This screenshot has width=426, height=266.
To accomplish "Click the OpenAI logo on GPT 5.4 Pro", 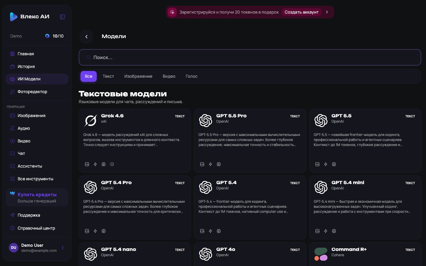I will pos(91,187).
